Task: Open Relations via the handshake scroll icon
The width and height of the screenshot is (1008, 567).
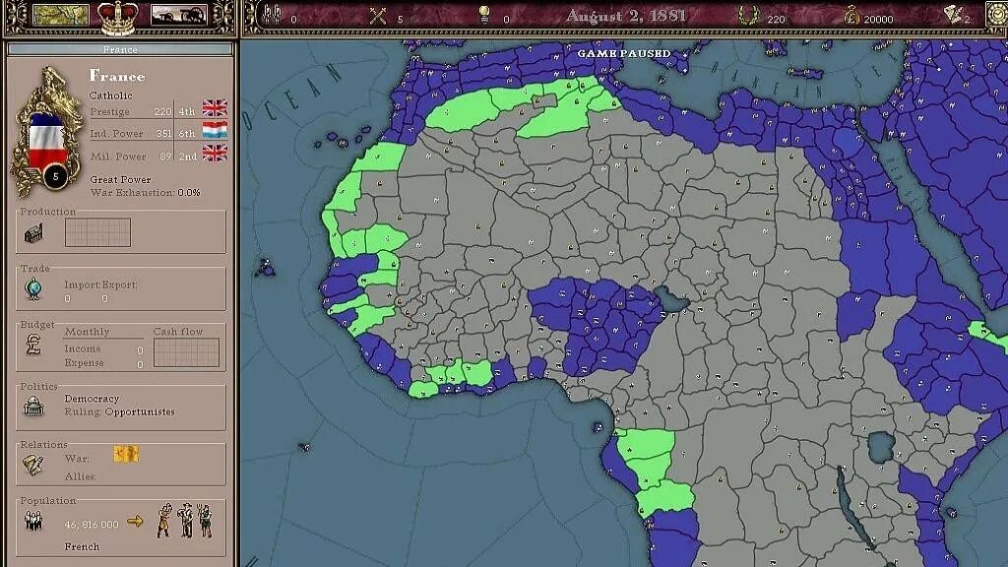Action: coord(33,465)
